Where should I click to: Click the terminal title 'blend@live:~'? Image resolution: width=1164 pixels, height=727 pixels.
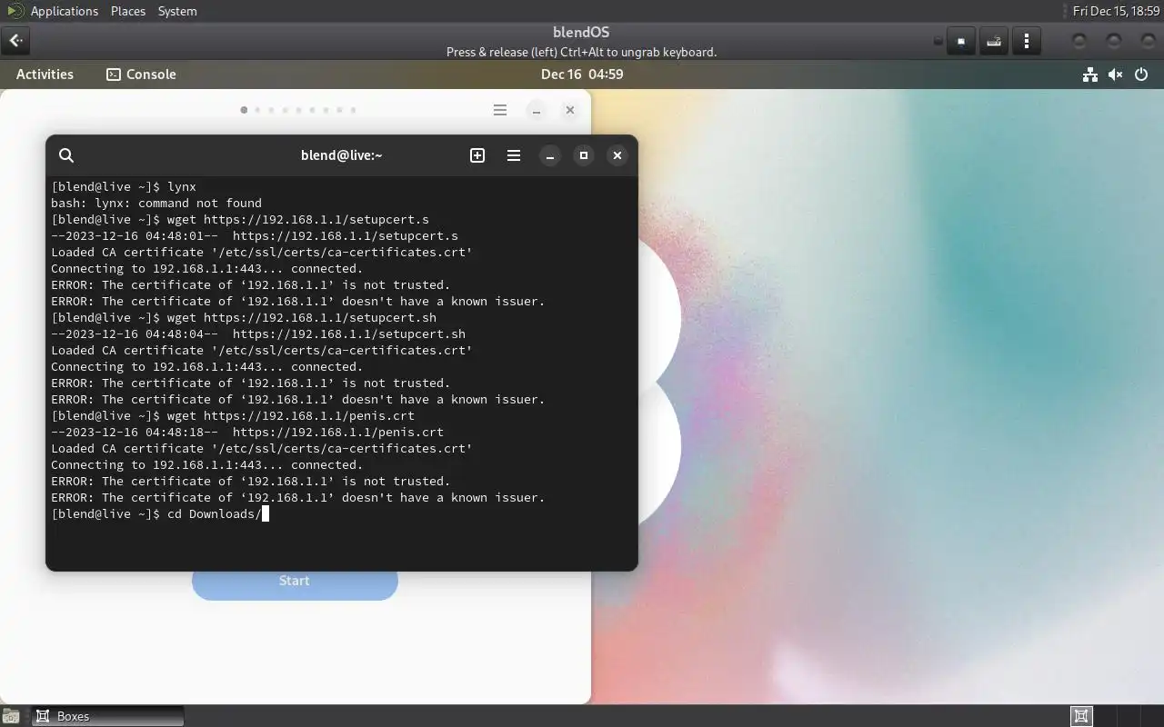tap(342, 155)
